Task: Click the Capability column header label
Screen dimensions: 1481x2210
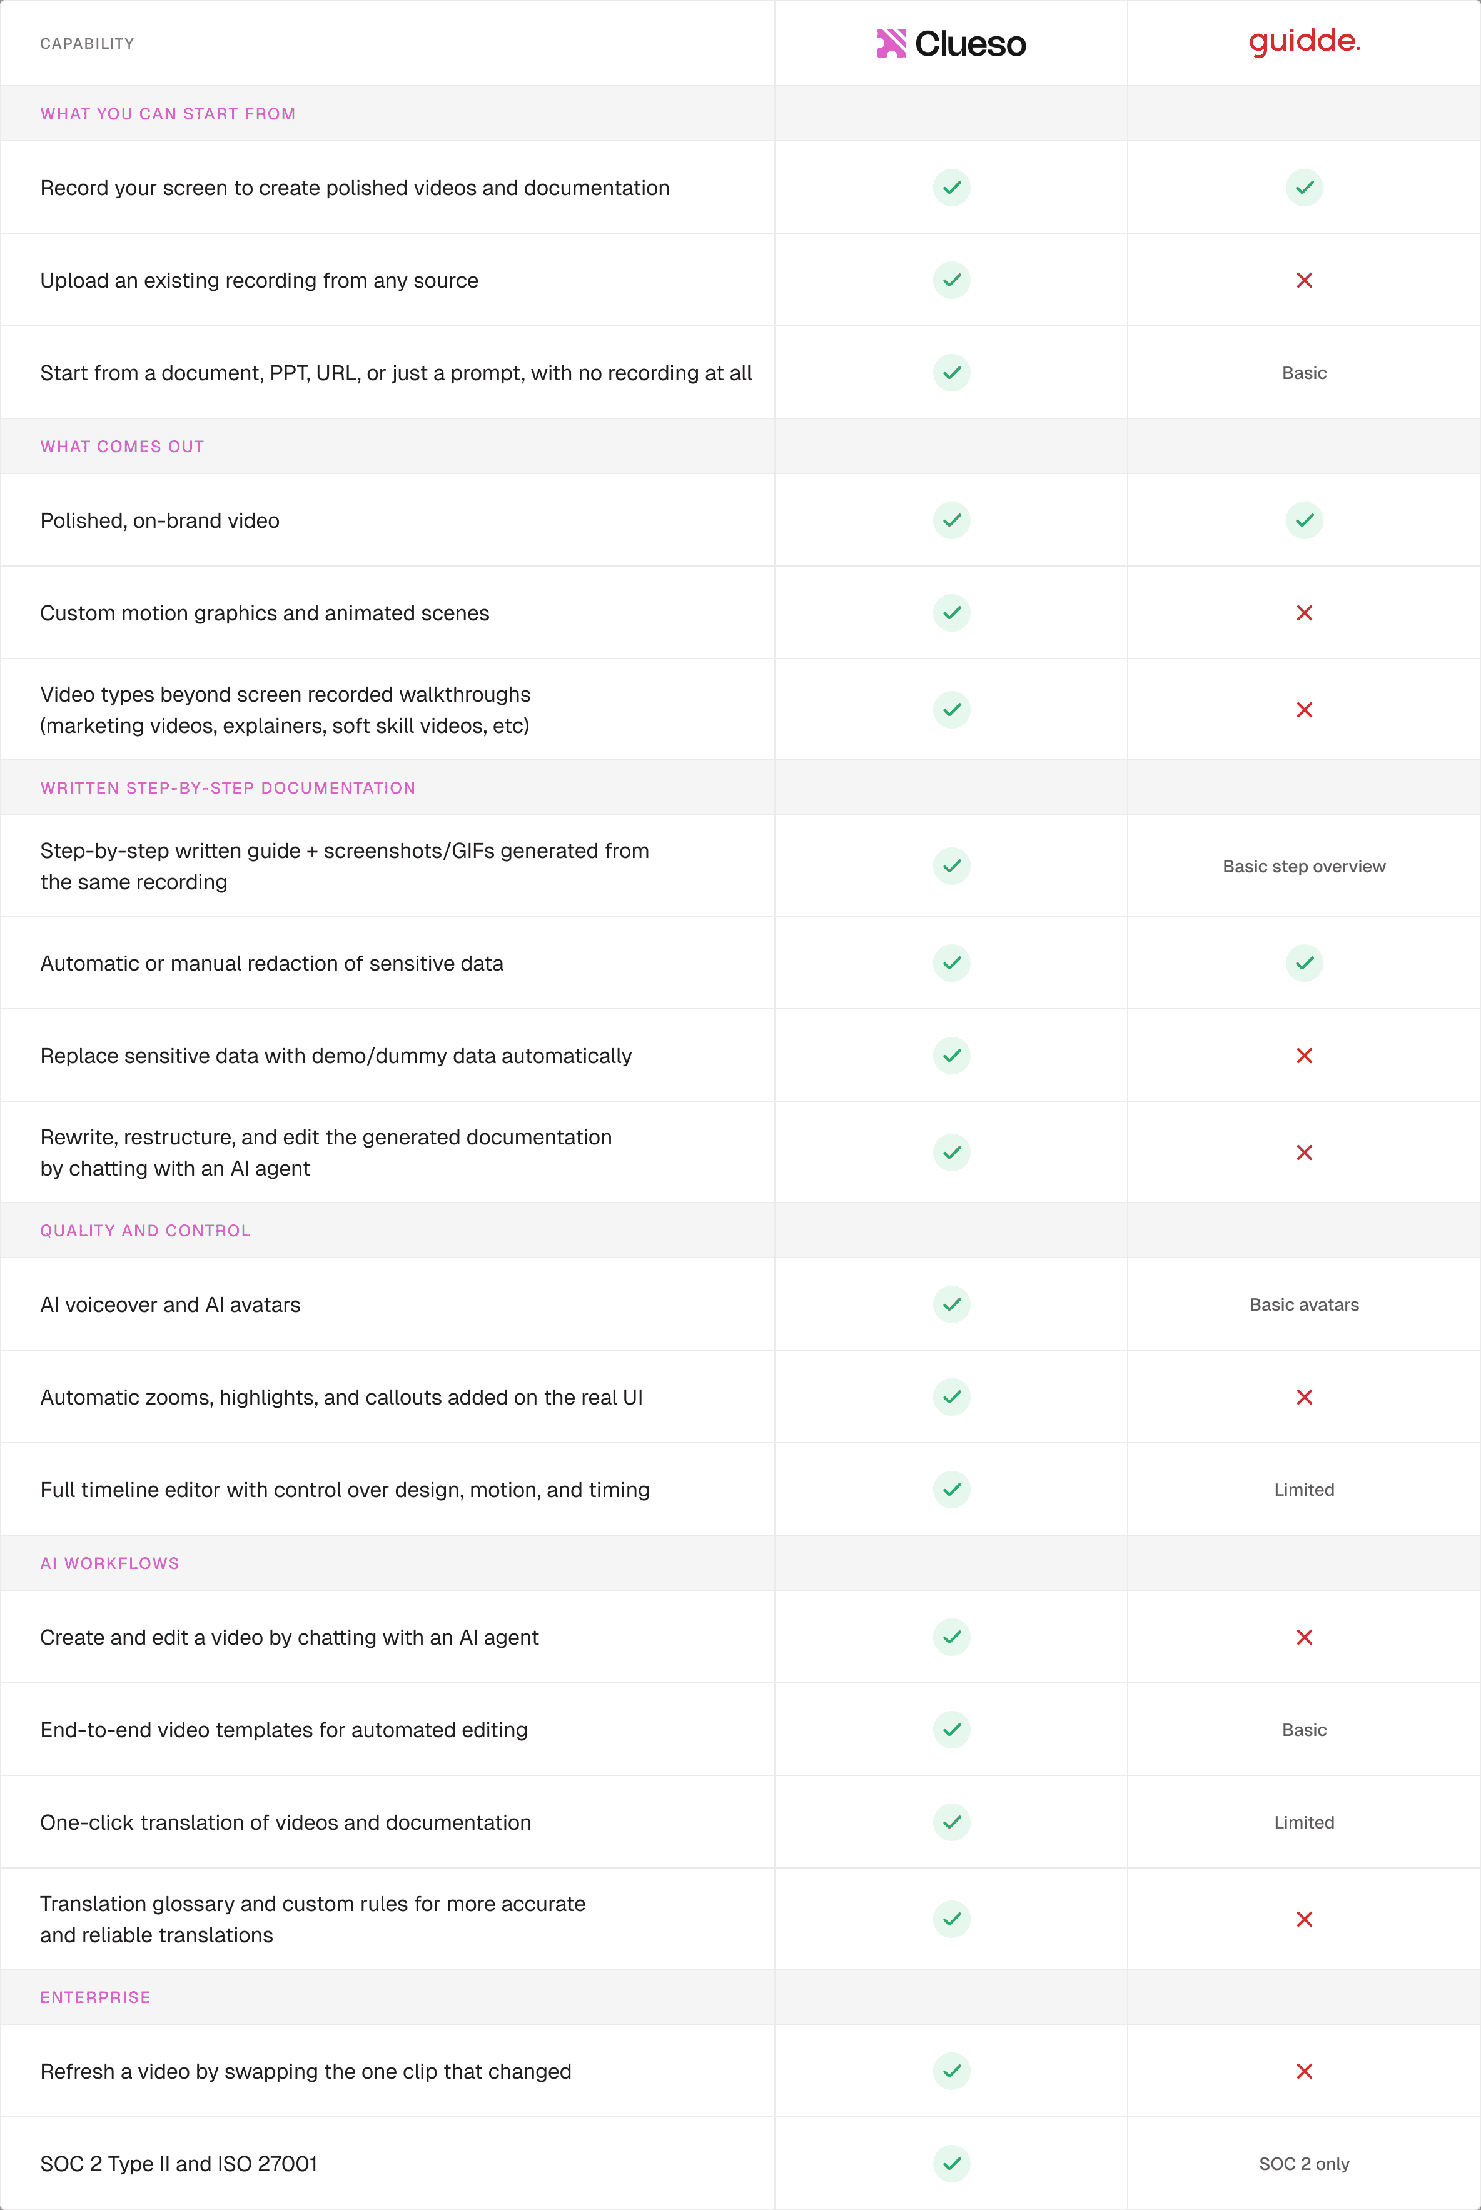Action: (x=87, y=43)
